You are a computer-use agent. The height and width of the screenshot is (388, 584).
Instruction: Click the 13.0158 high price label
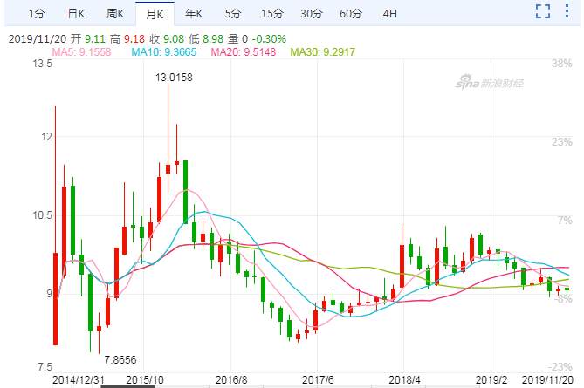tap(174, 78)
